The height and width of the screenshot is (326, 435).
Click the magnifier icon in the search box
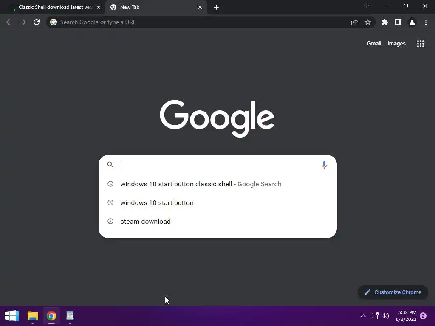click(110, 165)
